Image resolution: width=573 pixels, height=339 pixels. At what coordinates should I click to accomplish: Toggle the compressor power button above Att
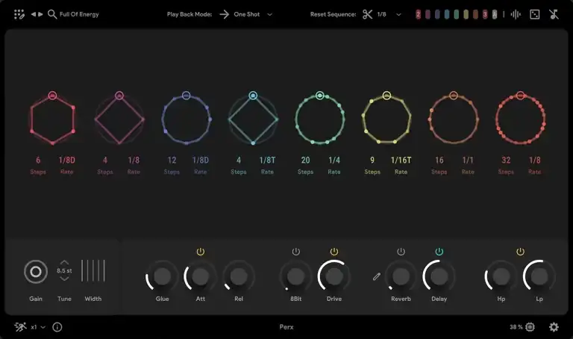point(200,252)
